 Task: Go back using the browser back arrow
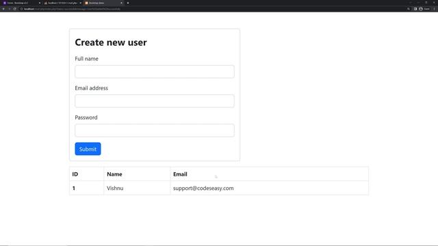(x=3, y=9)
